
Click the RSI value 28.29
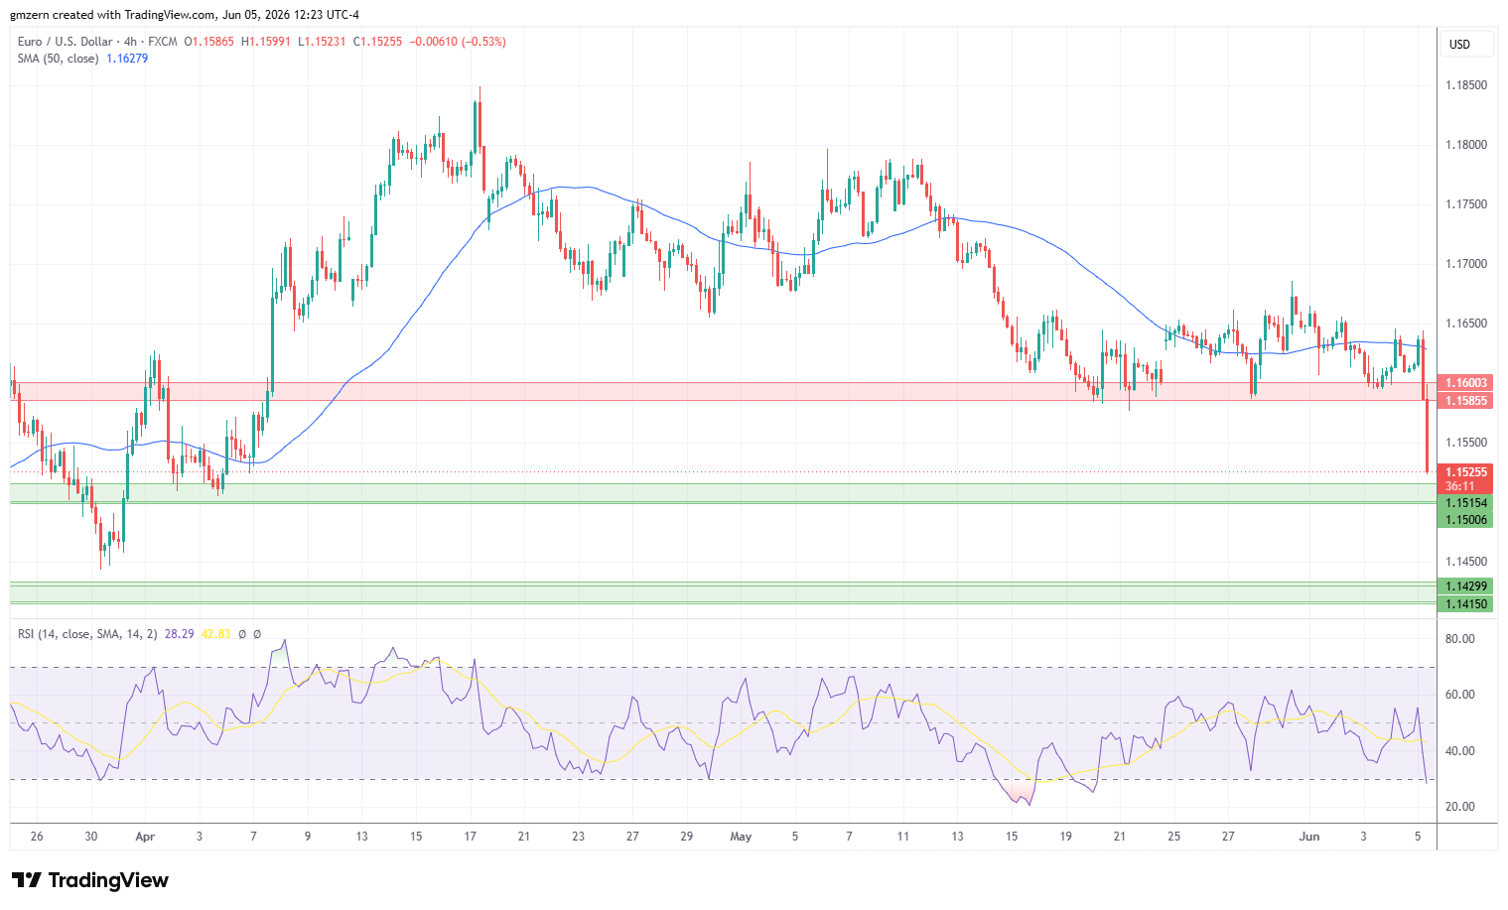click(180, 633)
